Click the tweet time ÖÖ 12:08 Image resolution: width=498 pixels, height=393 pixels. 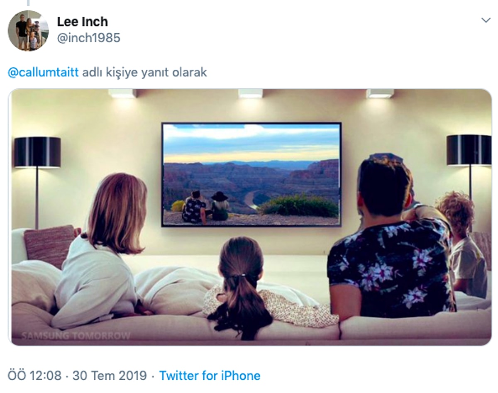[34, 376]
